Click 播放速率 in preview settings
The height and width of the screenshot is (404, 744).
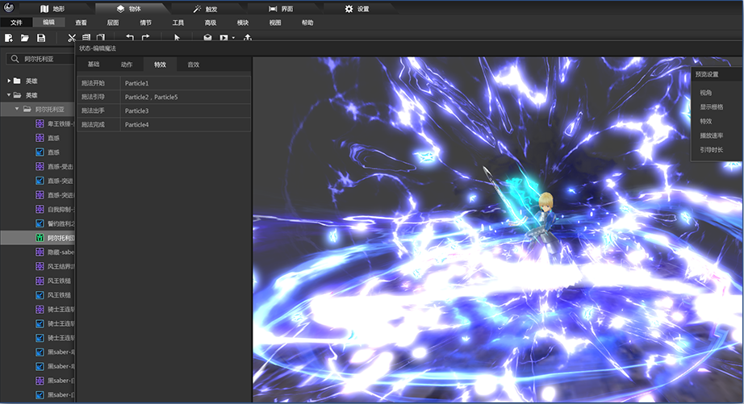712,135
